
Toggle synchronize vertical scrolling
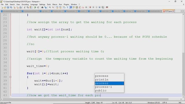pyautogui.click(x=57, y=7)
